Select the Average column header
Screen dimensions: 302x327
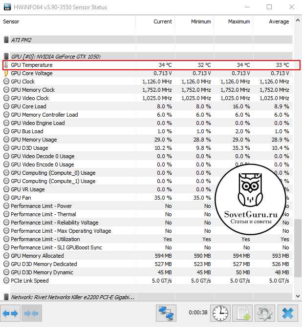(x=279, y=21)
